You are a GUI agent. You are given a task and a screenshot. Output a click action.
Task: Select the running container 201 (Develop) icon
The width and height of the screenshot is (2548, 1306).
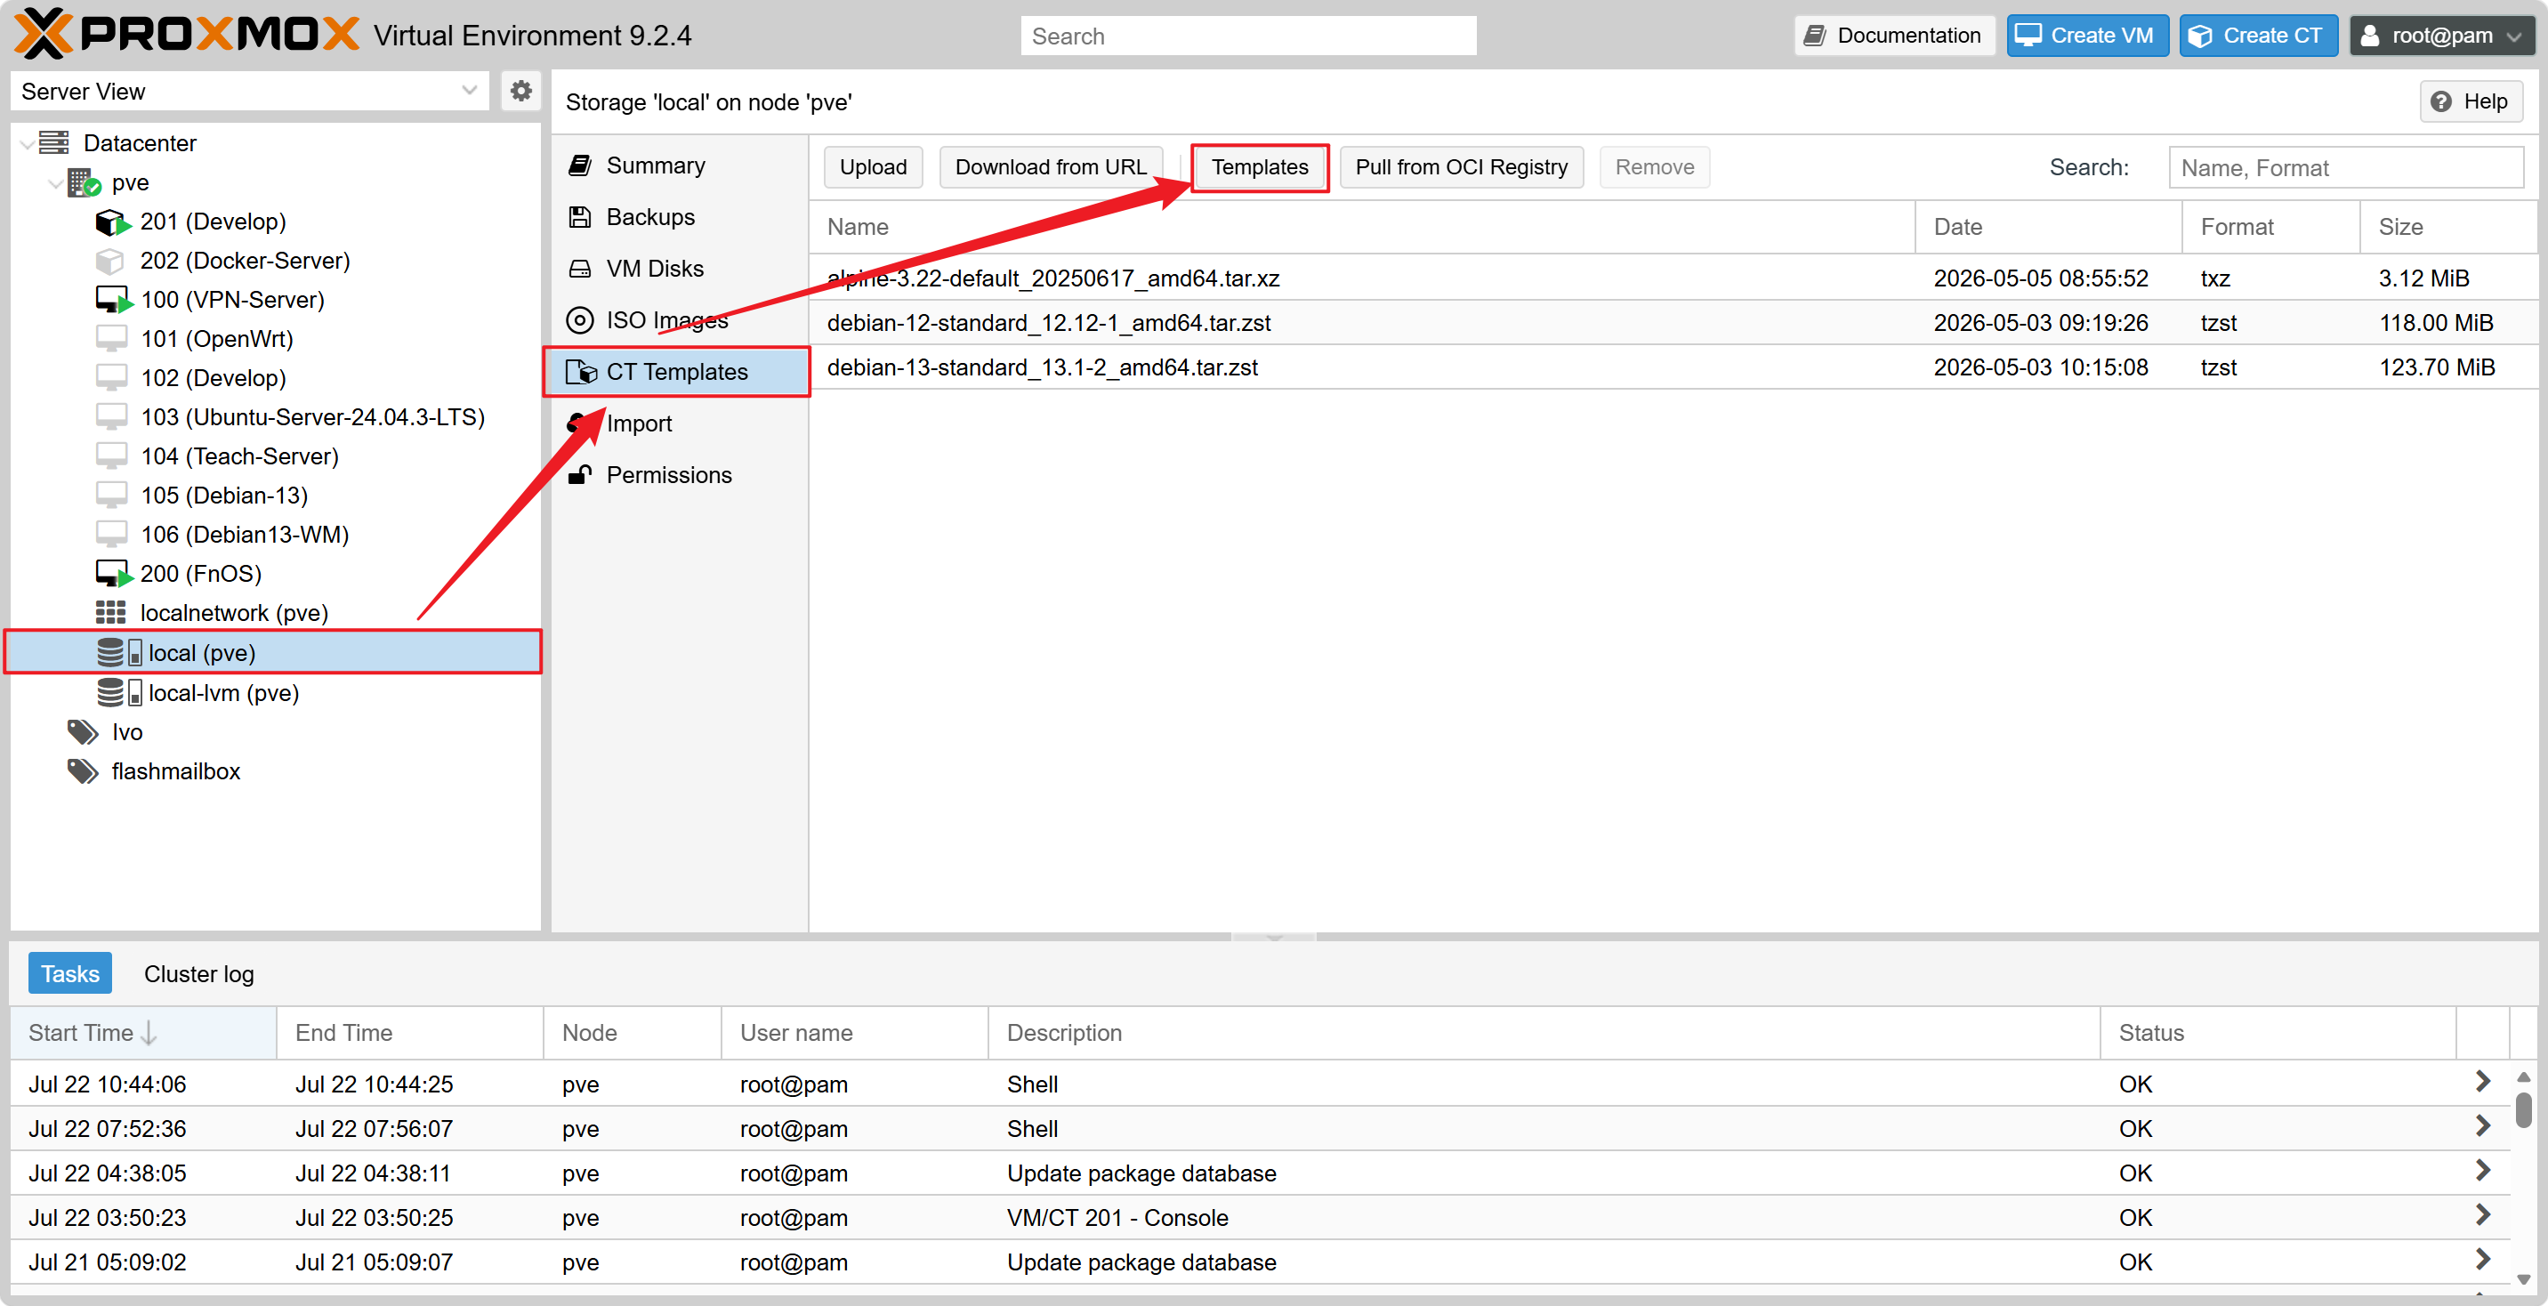coord(113,222)
